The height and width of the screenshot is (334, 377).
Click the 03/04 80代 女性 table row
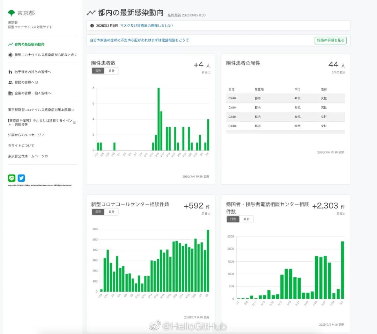click(285, 126)
